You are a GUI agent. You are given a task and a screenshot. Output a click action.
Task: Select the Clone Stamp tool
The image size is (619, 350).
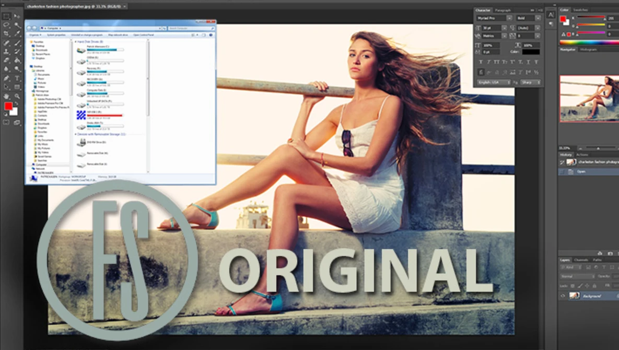(x=6, y=52)
